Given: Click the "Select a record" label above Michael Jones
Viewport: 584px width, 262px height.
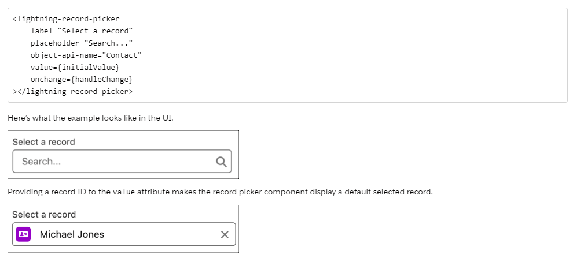Looking at the screenshot, I should (x=44, y=215).
